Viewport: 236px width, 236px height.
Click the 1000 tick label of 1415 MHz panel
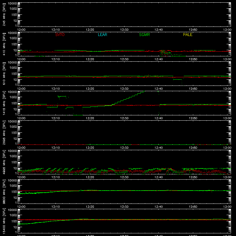pos(13,97)
